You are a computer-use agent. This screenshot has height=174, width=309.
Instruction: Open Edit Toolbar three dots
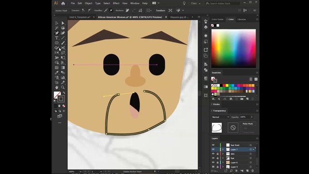(60, 123)
